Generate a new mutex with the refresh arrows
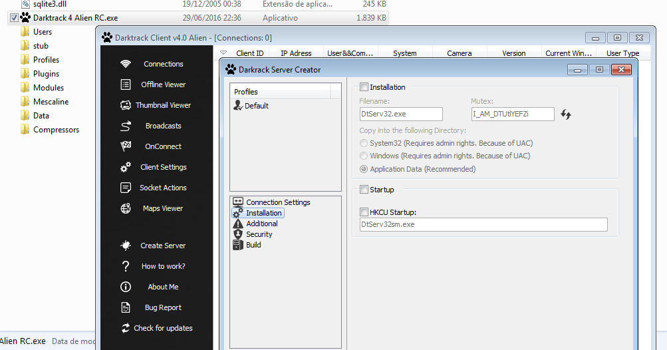 566,114
